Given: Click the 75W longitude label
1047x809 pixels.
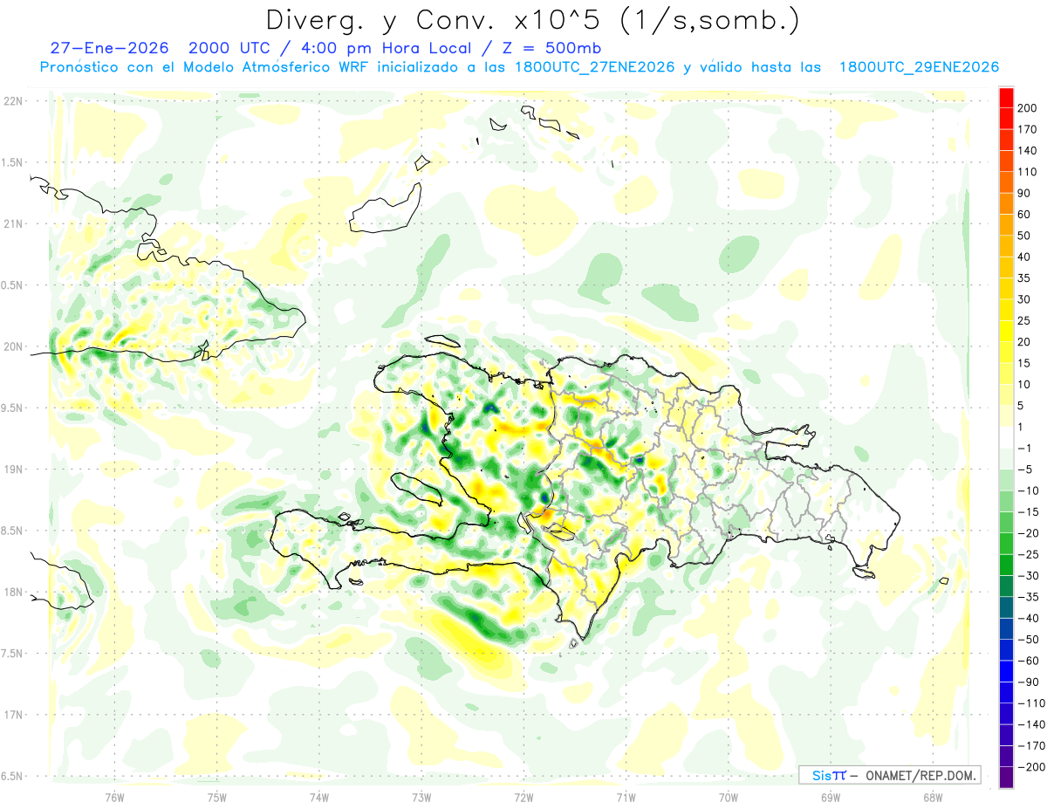Looking at the screenshot, I should (216, 796).
